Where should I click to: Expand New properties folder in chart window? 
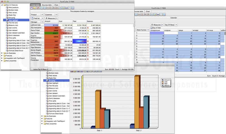point(42,124)
